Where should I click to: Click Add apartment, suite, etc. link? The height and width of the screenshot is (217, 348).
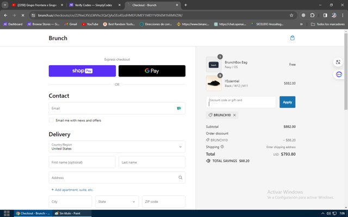pos(72,190)
